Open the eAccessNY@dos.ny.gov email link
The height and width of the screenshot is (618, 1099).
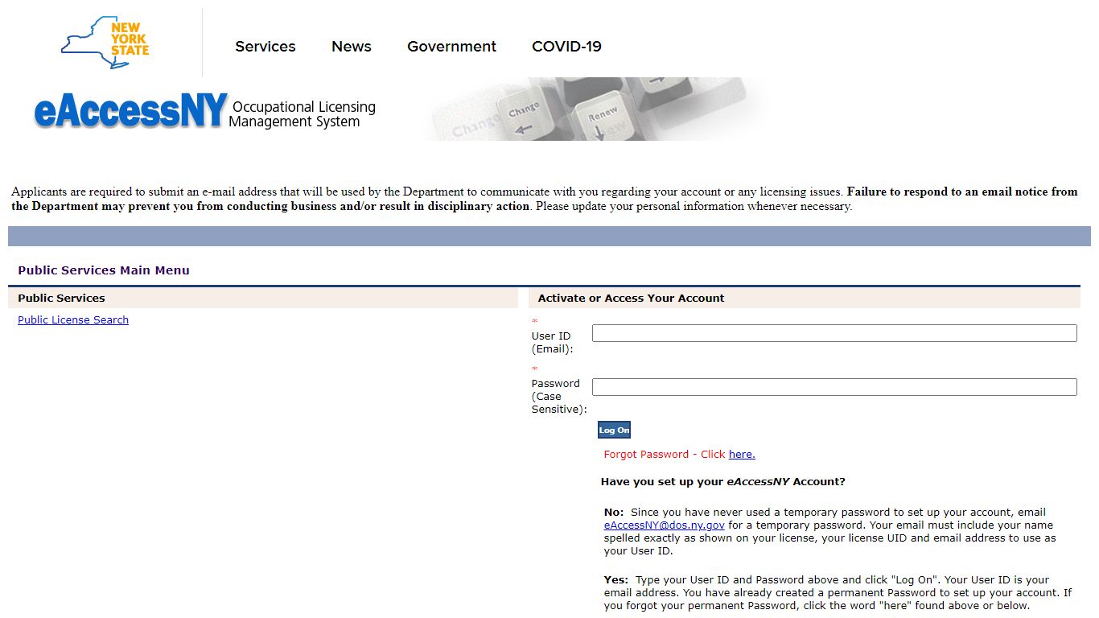pos(665,525)
